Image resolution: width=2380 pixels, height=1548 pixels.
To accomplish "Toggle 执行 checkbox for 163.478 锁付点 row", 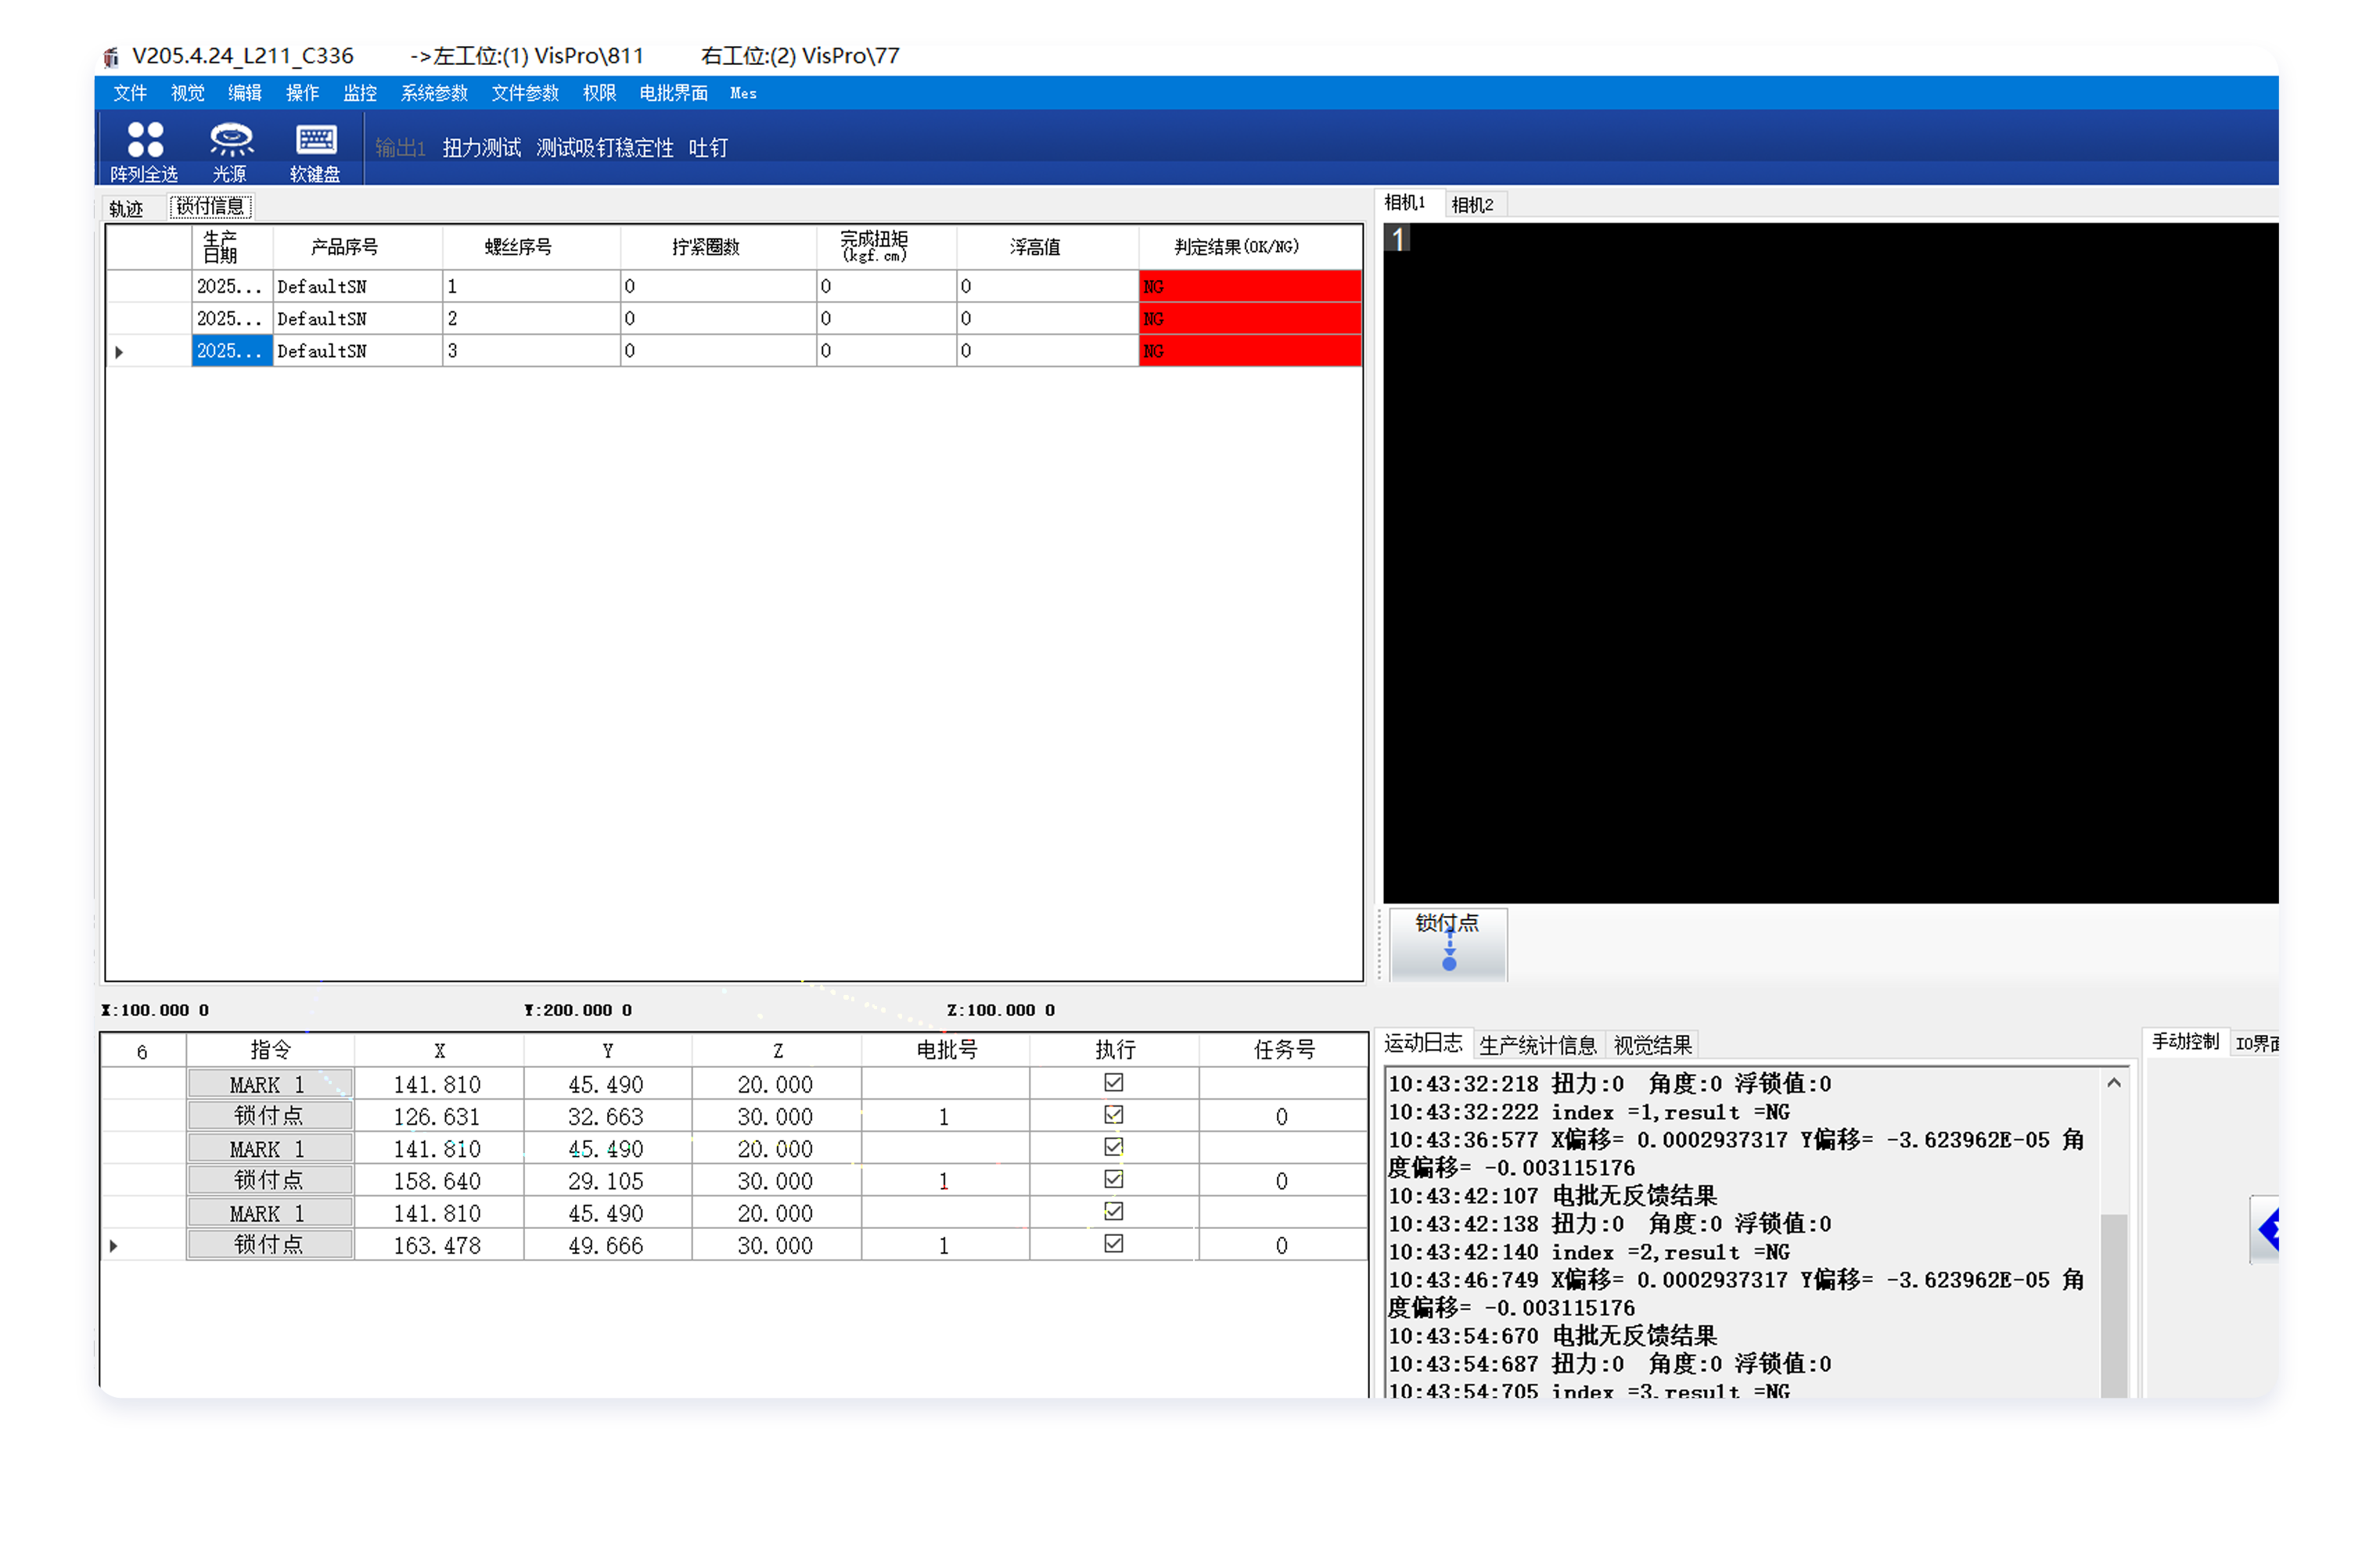I will click(x=1113, y=1244).
